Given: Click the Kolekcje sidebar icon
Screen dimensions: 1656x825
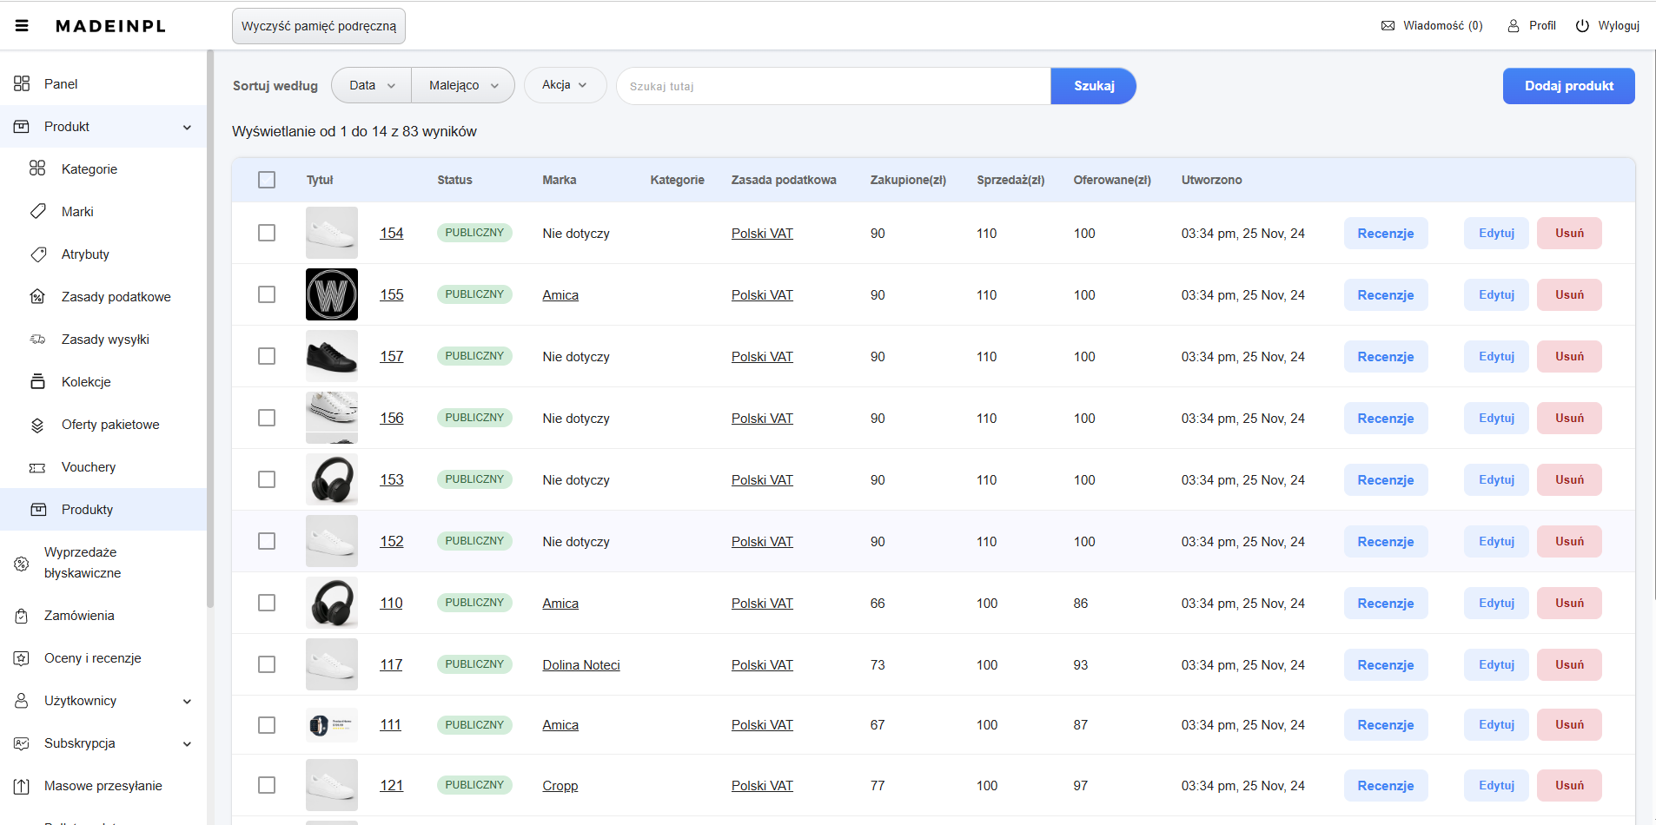Looking at the screenshot, I should tap(37, 382).
